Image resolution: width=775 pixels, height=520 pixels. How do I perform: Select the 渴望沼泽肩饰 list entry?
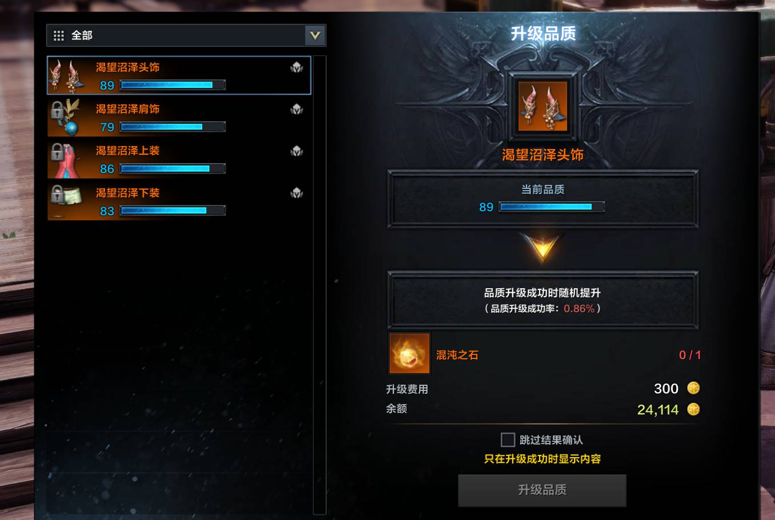pos(179,117)
